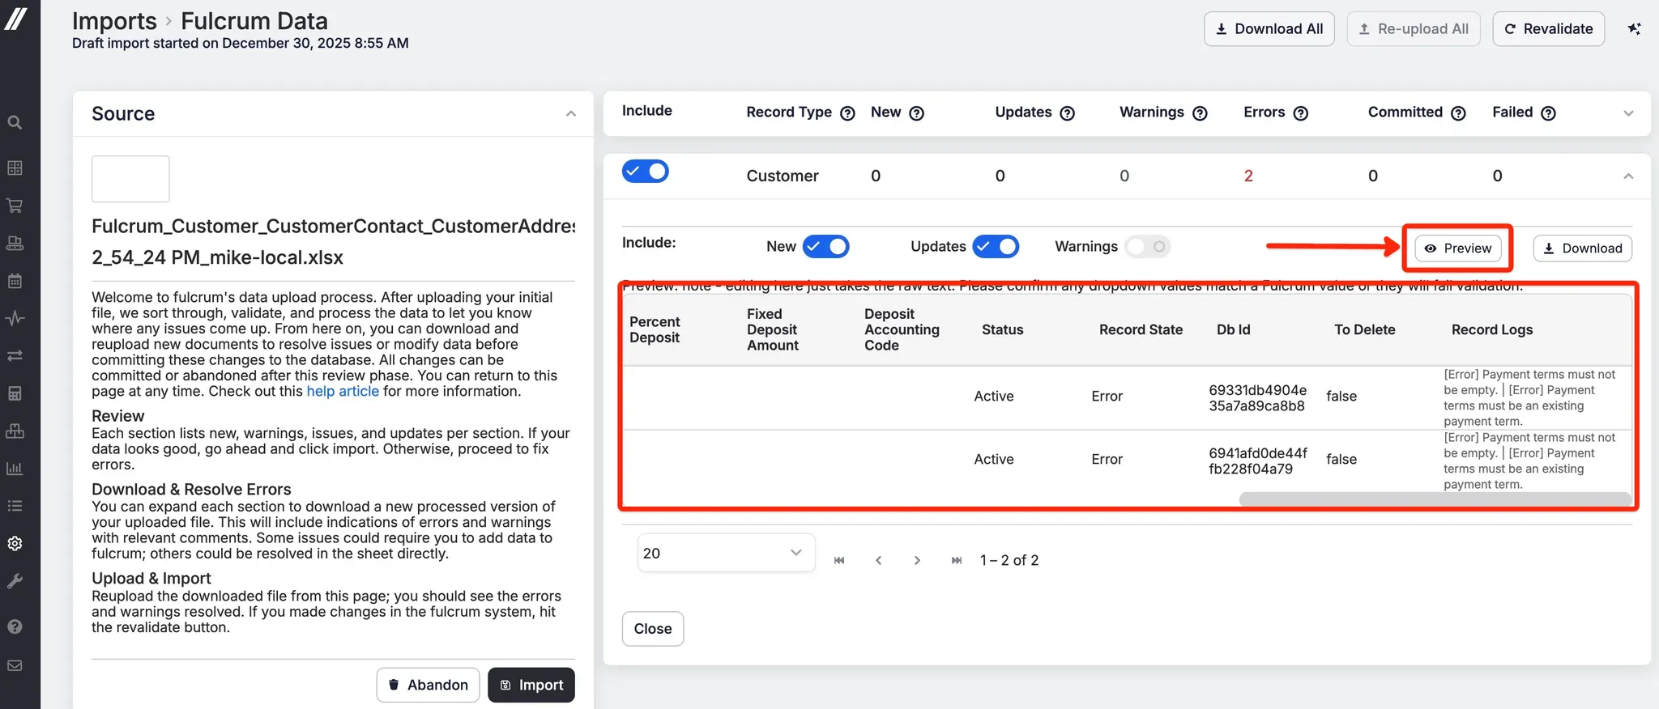Sort by the Record Logs column header
The height and width of the screenshot is (709, 1659).
tap(1492, 329)
